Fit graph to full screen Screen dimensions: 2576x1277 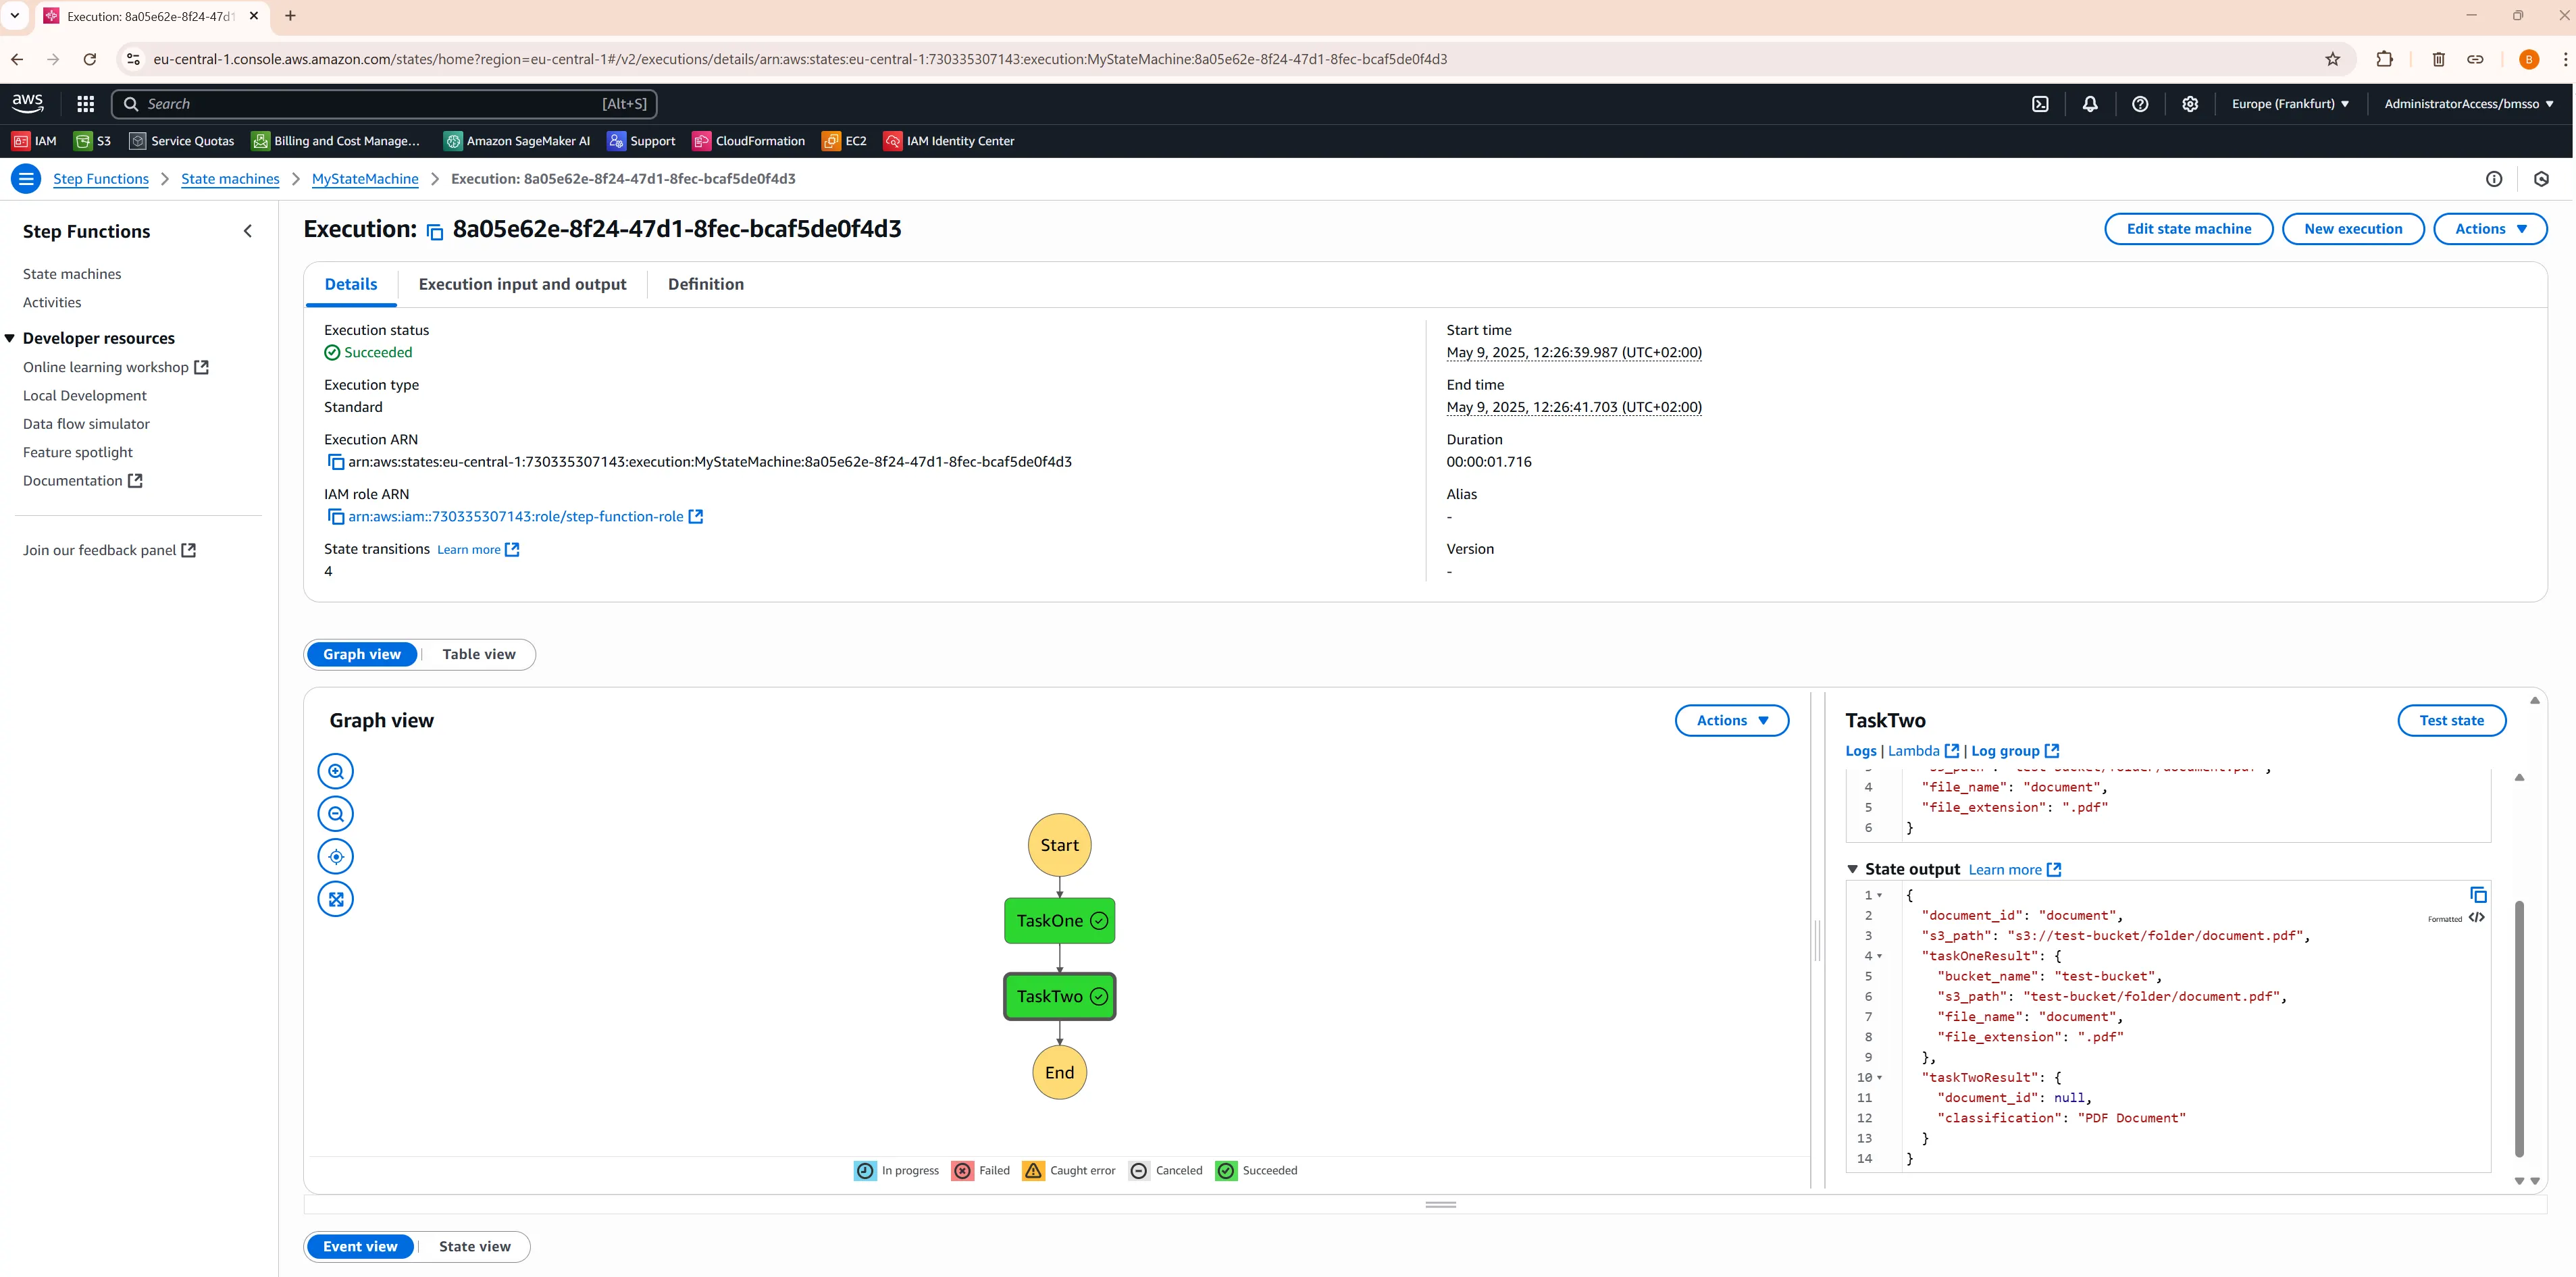336,899
